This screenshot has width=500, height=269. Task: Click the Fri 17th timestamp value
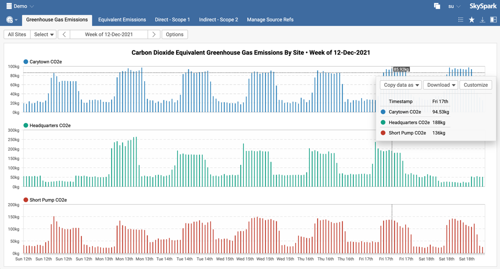click(440, 101)
